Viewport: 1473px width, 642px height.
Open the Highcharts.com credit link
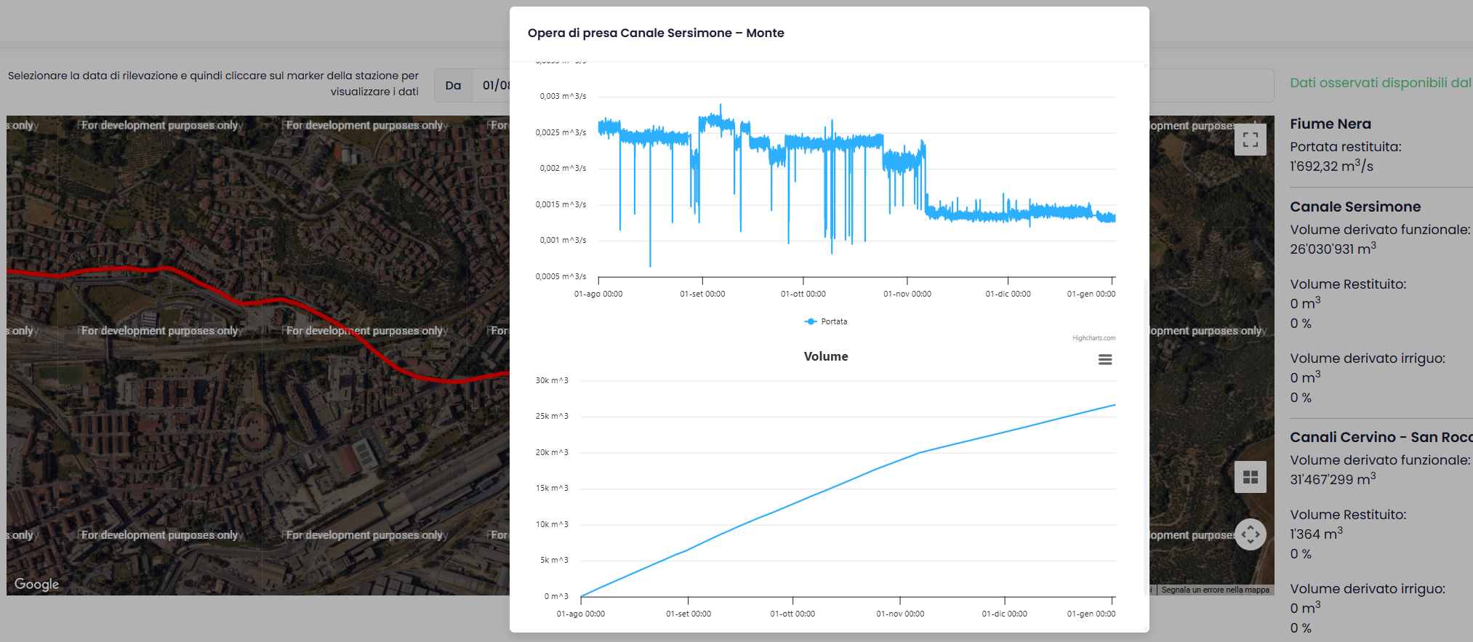coord(1093,338)
